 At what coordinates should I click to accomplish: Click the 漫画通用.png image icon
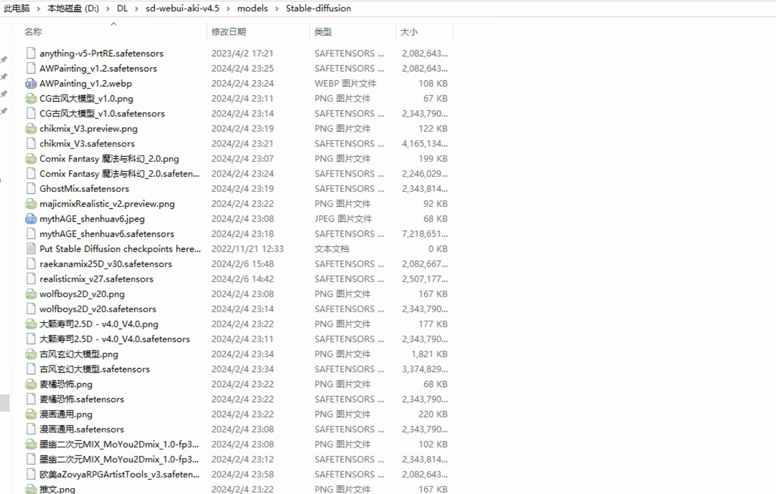pyautogui.click(x=31, y=414)
